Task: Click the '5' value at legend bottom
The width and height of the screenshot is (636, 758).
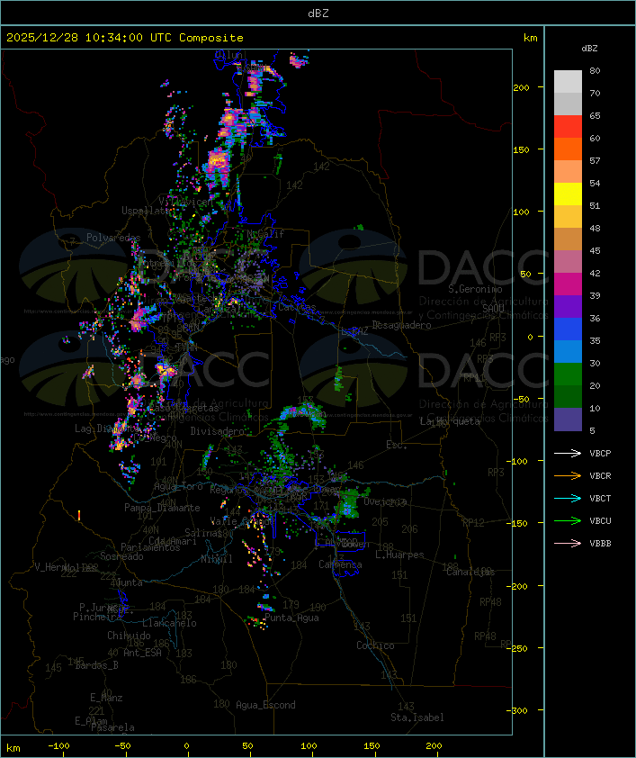Action: [592, 430]
